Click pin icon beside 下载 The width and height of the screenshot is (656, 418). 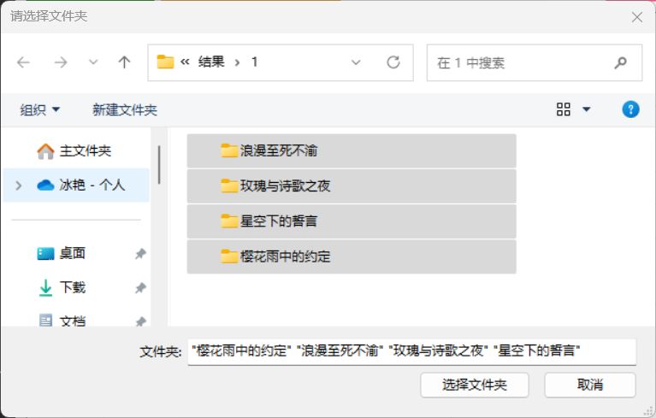click(x=140, y=287)
